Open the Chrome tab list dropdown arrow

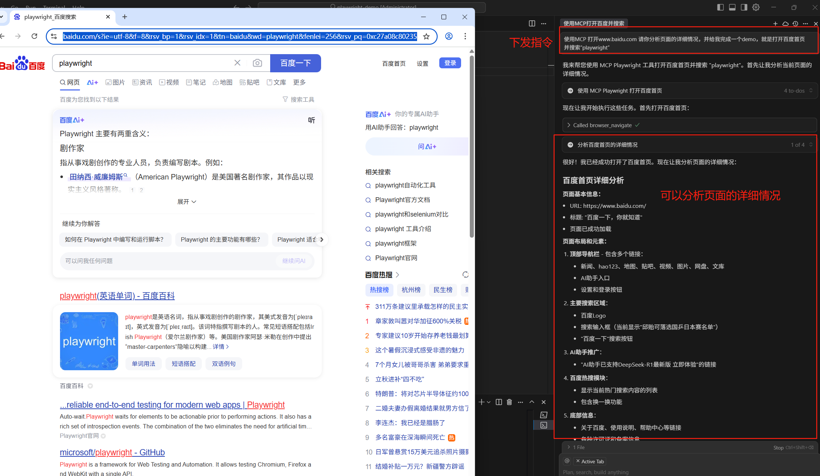(2, 17)
